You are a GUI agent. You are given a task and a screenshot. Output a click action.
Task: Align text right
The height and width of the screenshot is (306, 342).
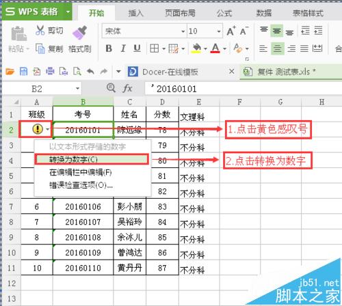point(291,48)
